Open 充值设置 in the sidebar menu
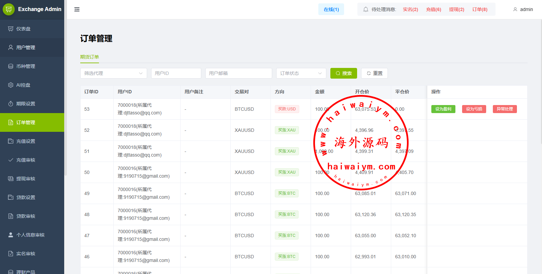 click(x=32, y=141)
